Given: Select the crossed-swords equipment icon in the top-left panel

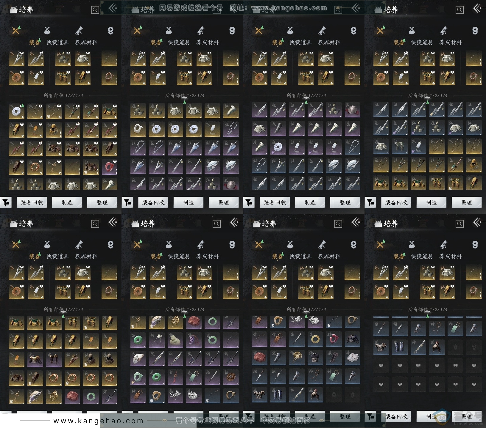Looking at the screenshot, I should [16, 30].
